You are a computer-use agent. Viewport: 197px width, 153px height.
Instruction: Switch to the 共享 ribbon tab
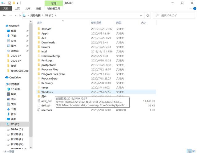[28, 9]
